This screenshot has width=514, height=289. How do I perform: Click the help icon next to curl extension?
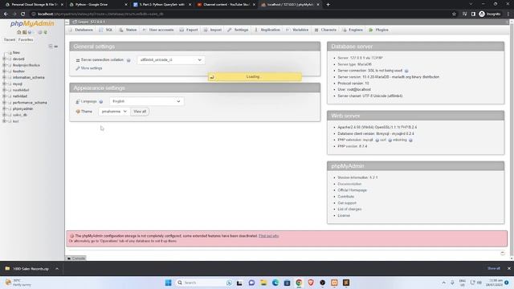(390, 140)
